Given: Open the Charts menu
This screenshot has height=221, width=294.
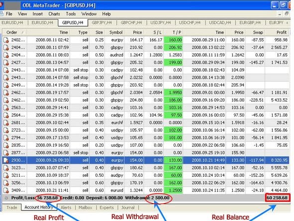Looking at the screenshot, I should point(54,14).
